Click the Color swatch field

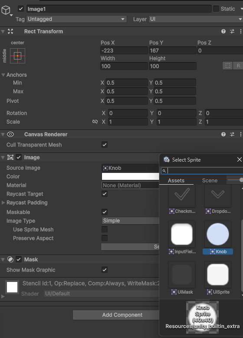coord(131,176)
